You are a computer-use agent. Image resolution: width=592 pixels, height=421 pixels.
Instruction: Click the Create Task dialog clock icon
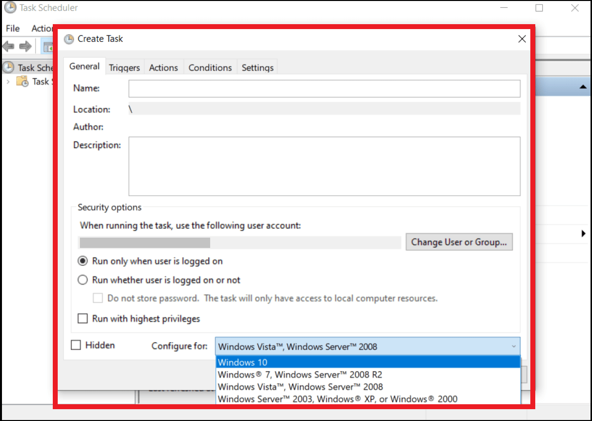coord(69,38)
